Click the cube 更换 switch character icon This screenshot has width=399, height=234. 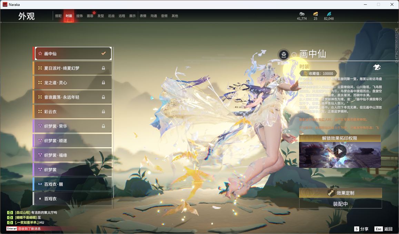(x=283, y=54)
